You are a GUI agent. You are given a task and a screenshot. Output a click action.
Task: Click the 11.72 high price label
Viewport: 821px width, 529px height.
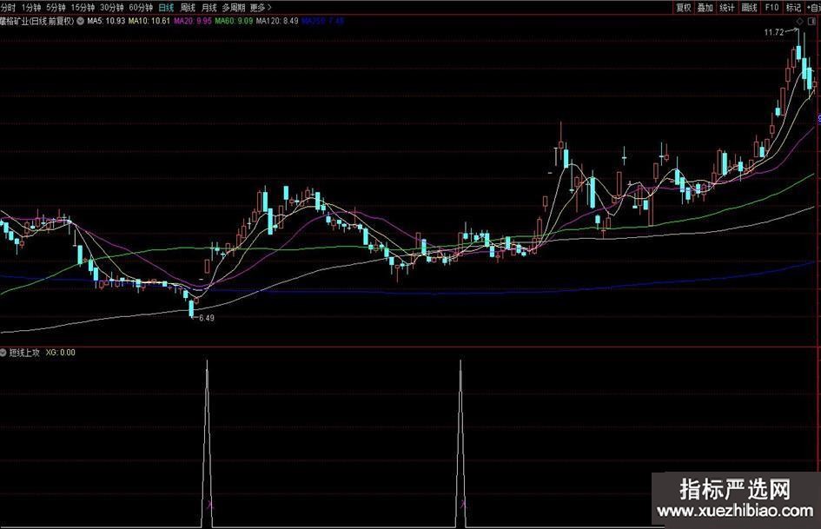[774, 32]
